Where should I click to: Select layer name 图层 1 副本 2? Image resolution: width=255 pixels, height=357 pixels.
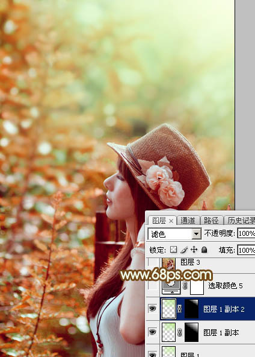224,309
